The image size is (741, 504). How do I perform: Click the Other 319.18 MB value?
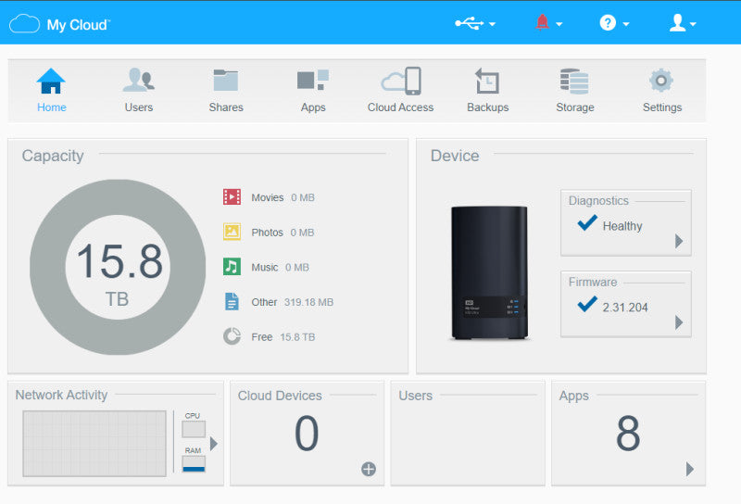pos(308,302)
